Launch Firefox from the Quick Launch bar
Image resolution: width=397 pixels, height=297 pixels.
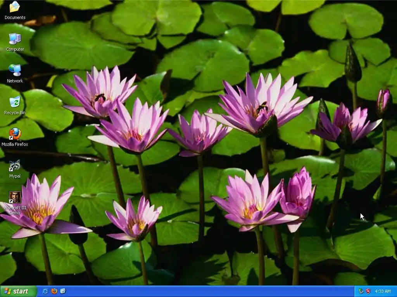[x=54, y=291]
